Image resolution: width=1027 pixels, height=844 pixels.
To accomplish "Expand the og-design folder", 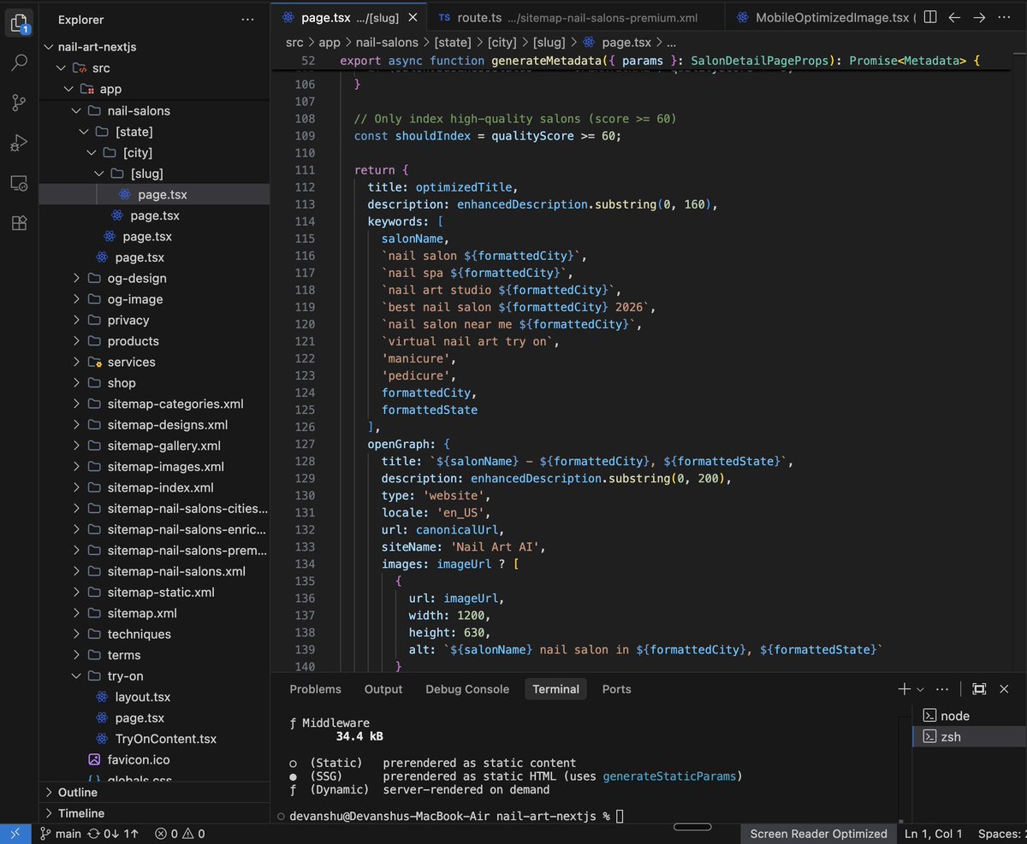I will pyautogui.click(x=155, y=278).
